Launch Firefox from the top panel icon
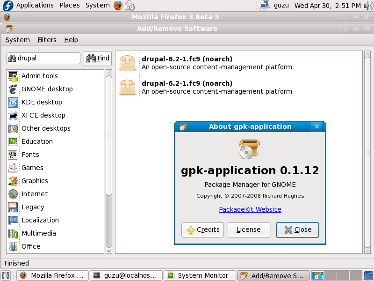This screenshot has height=281, width=374. (118, 5)
